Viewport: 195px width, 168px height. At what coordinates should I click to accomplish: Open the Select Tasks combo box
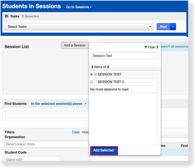[x=79, y=27]
